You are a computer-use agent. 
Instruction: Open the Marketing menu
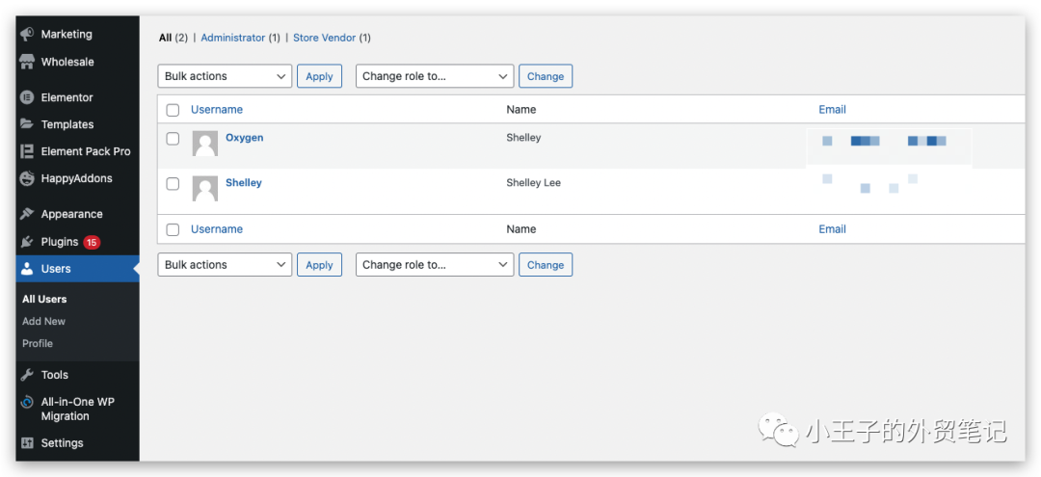point(67,34)
